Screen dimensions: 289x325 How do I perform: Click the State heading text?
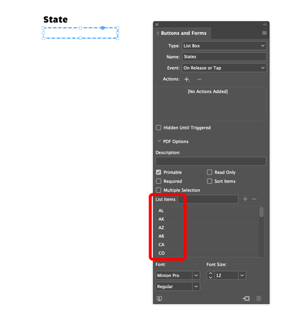click(x=55, y=20)
